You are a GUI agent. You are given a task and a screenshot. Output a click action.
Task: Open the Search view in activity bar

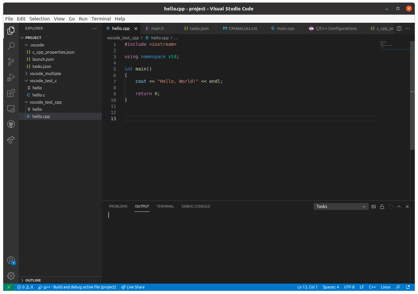[11, 46]
